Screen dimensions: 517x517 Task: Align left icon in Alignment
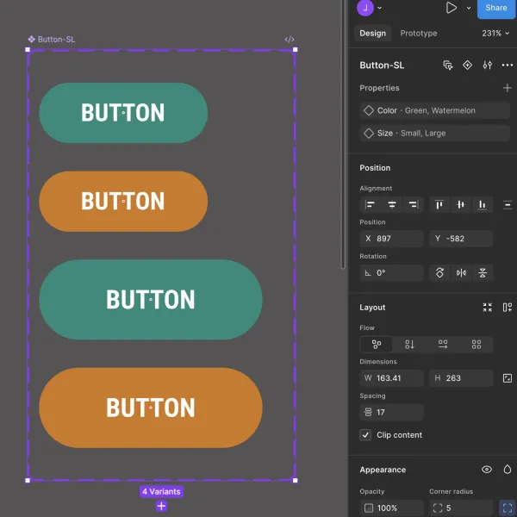[370, 205]
